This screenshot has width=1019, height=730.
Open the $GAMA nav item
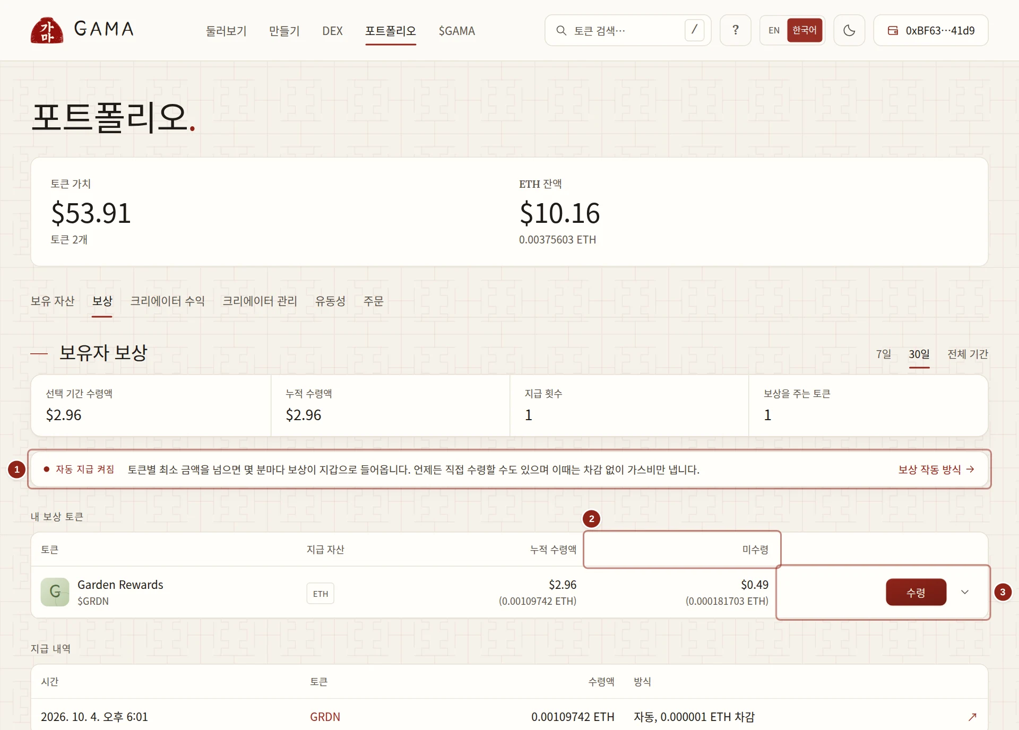(x=456, y=31)
